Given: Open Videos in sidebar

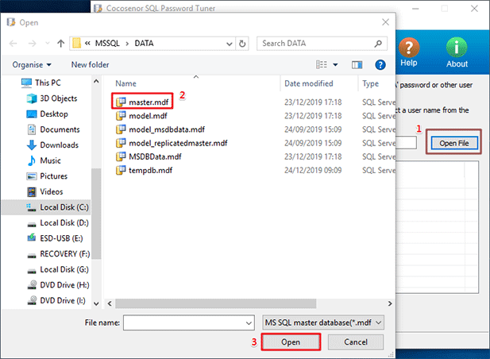Looking at the screenshot, I should [x=44, y=191].
